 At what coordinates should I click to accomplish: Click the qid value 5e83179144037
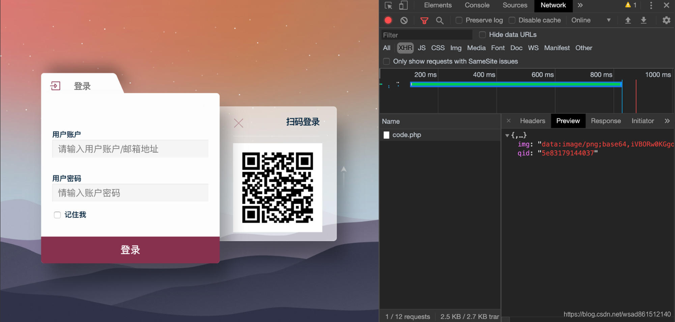(x=568, y=153)
